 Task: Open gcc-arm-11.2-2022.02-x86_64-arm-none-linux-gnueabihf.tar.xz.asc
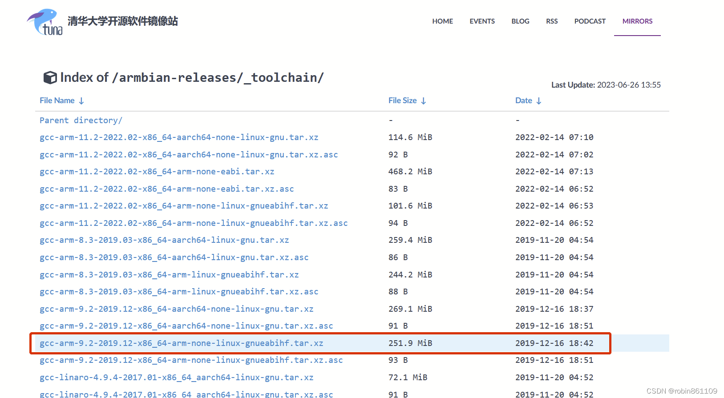[194, 223]
